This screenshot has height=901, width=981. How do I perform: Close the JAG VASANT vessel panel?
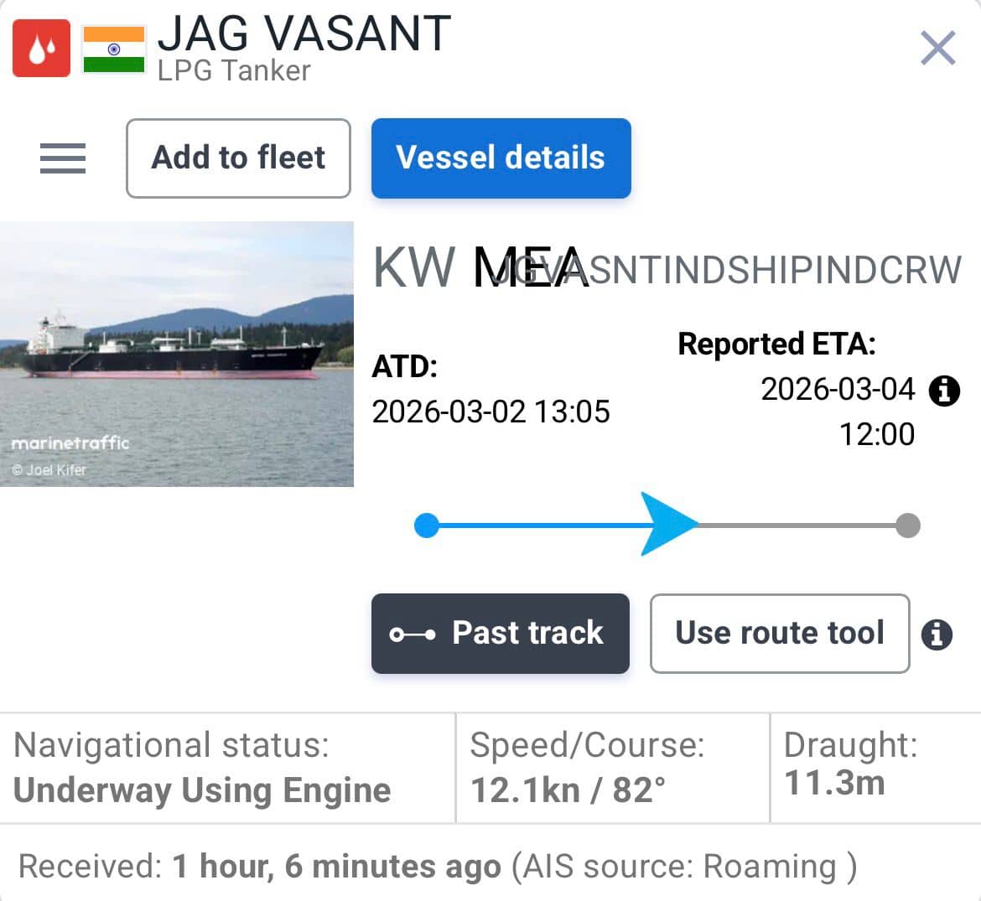937,48
